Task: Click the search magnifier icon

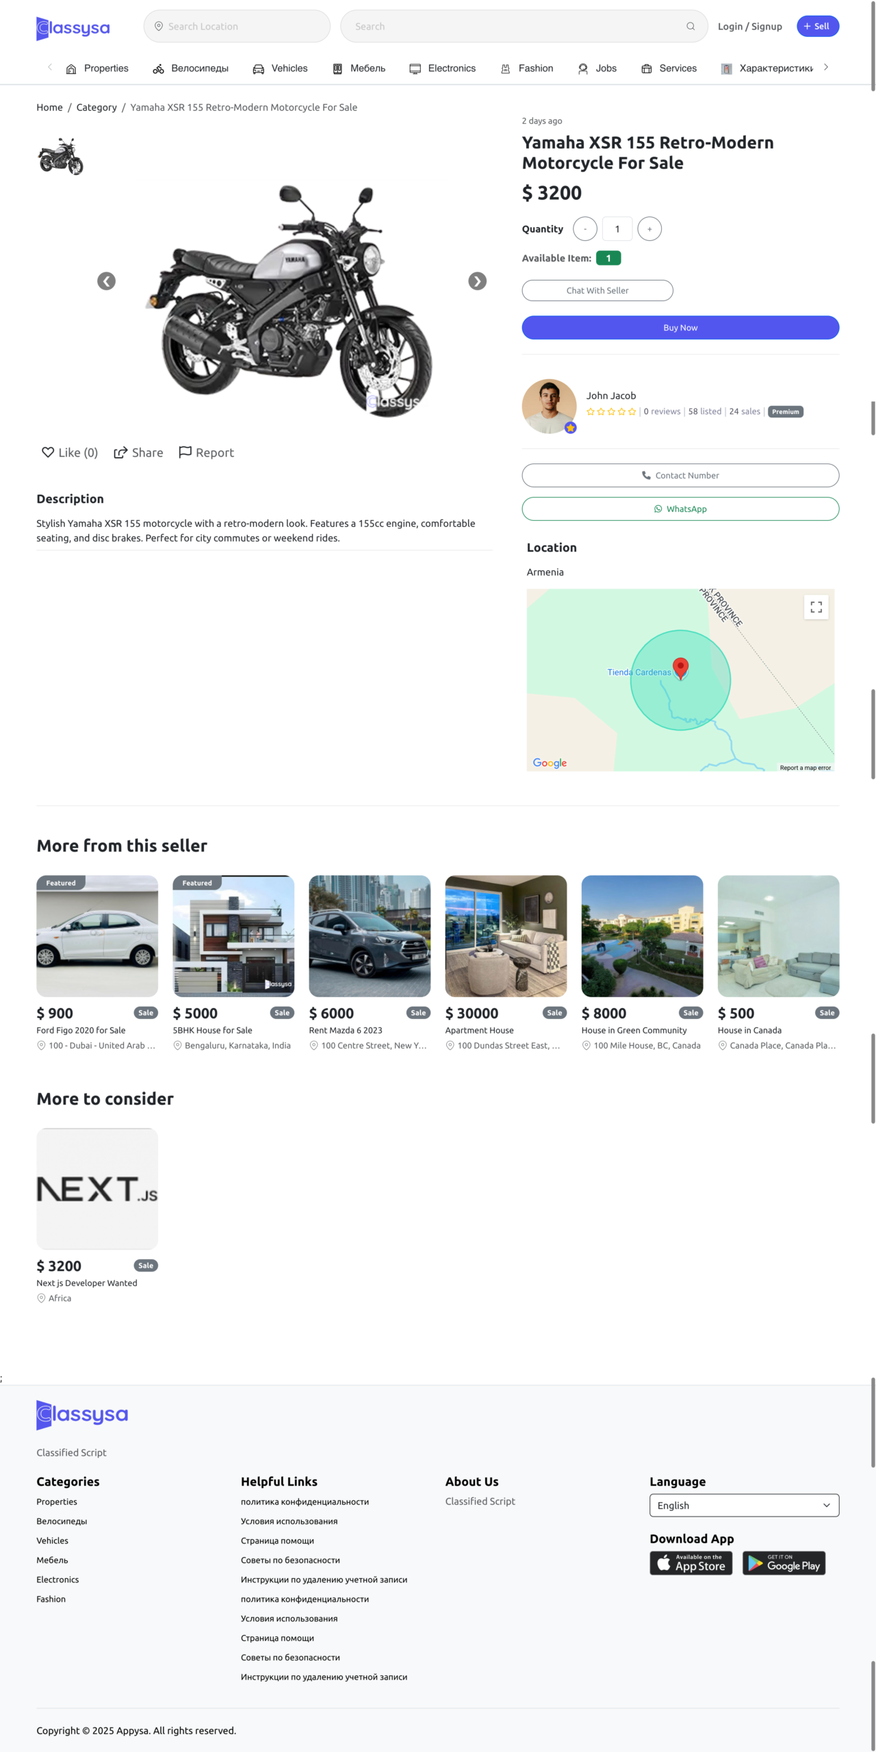Action: (691, 27)
